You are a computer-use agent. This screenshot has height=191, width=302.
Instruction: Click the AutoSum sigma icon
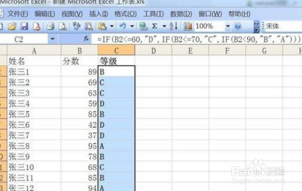(154, 26)
